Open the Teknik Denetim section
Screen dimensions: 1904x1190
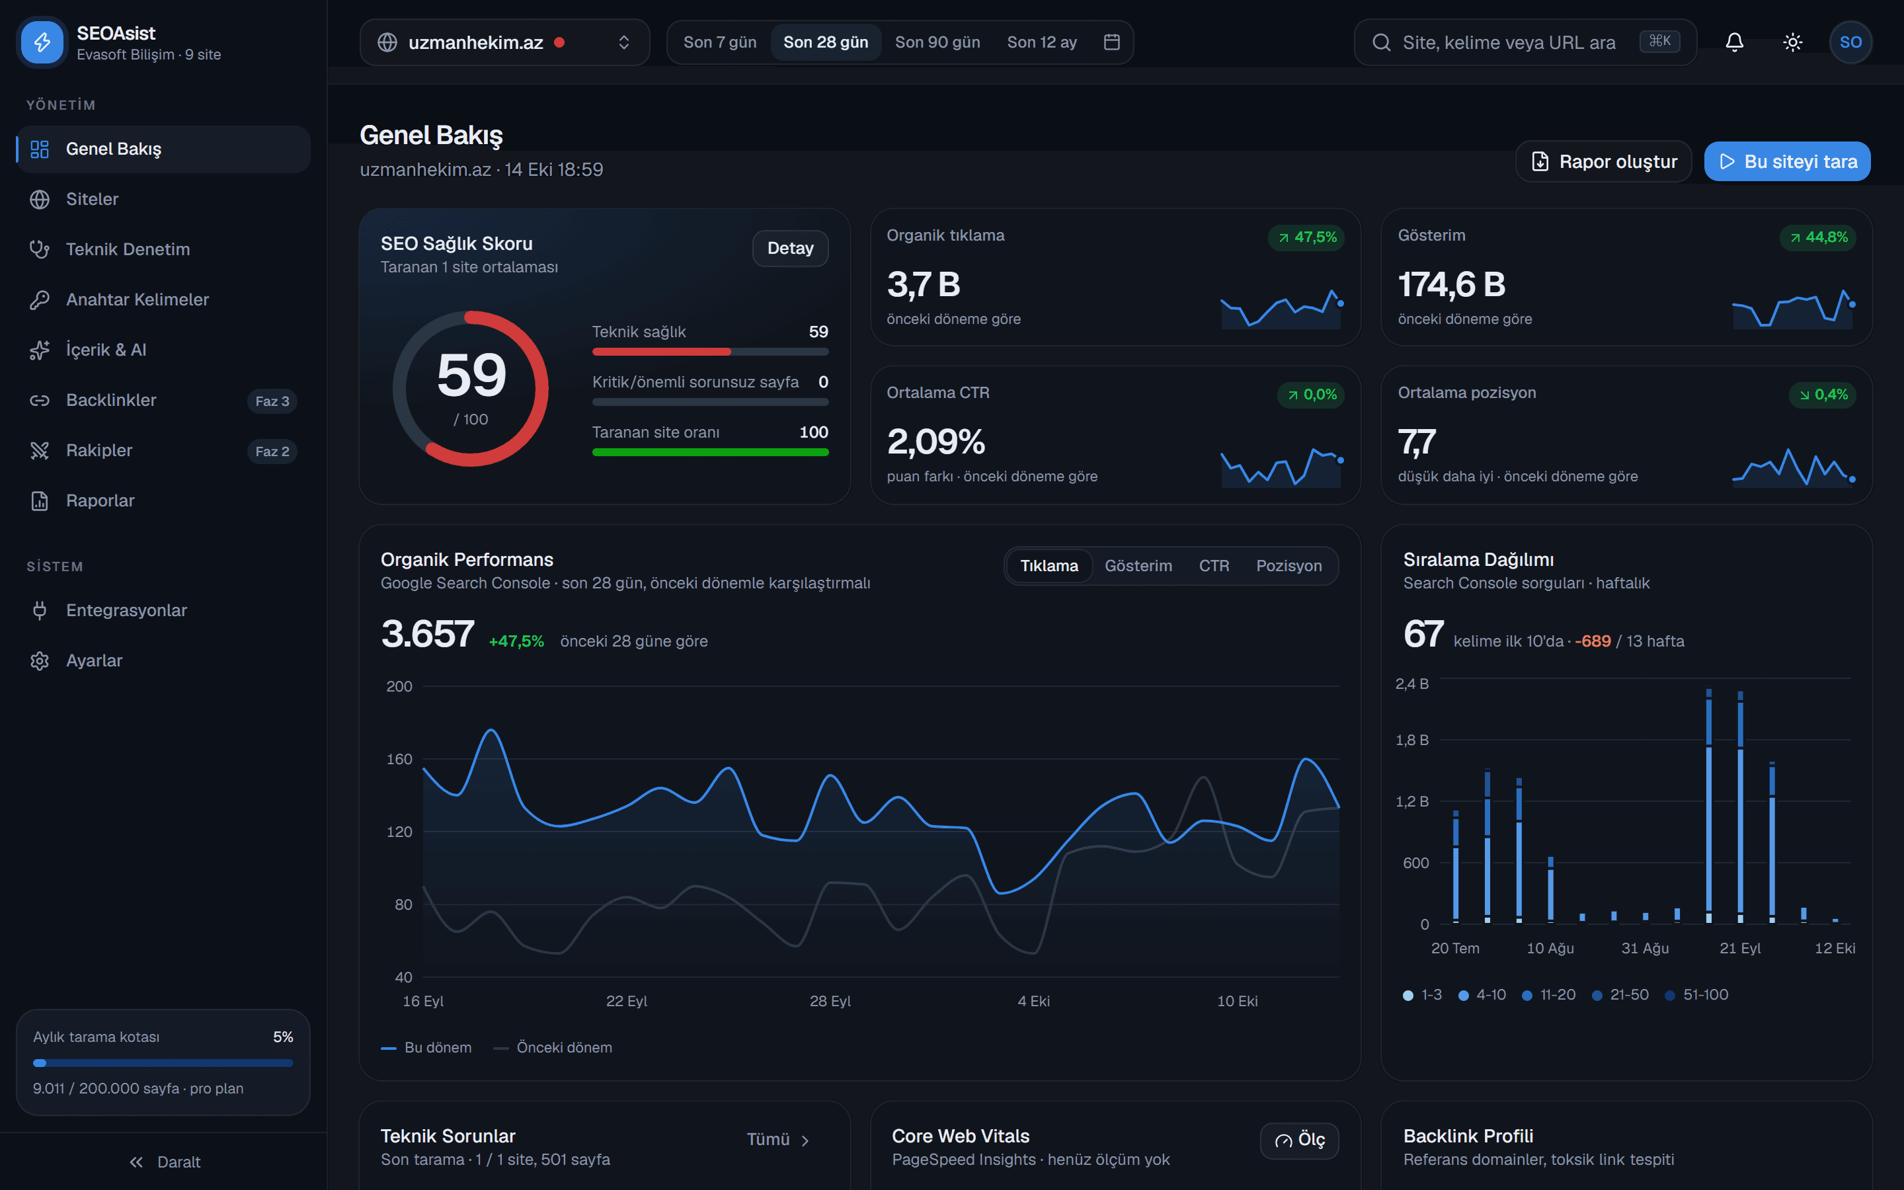[163, 249]
